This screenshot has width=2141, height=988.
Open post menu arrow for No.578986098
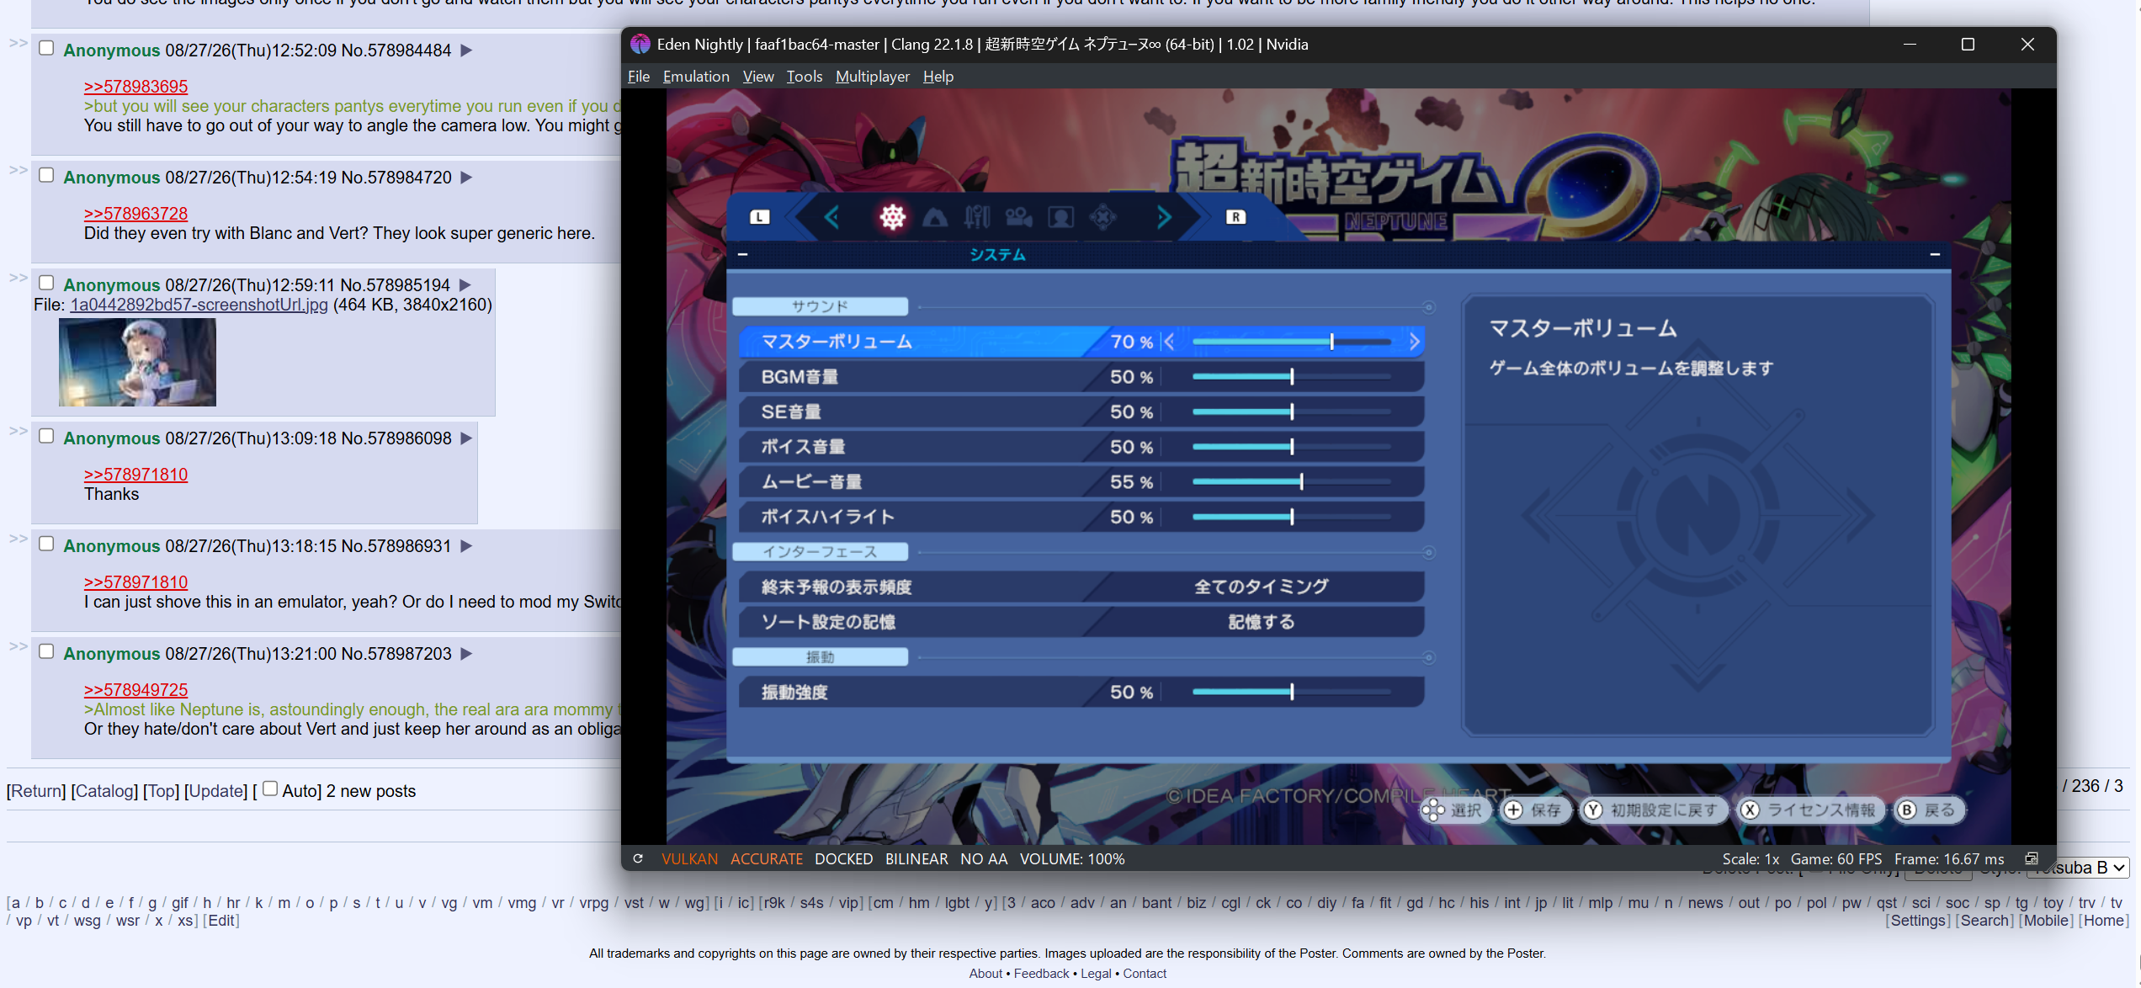466,438
